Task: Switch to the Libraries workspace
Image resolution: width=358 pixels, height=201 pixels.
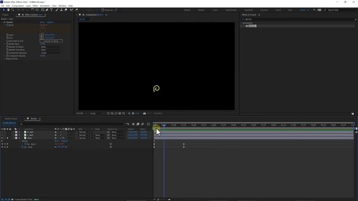Action: 264,10
